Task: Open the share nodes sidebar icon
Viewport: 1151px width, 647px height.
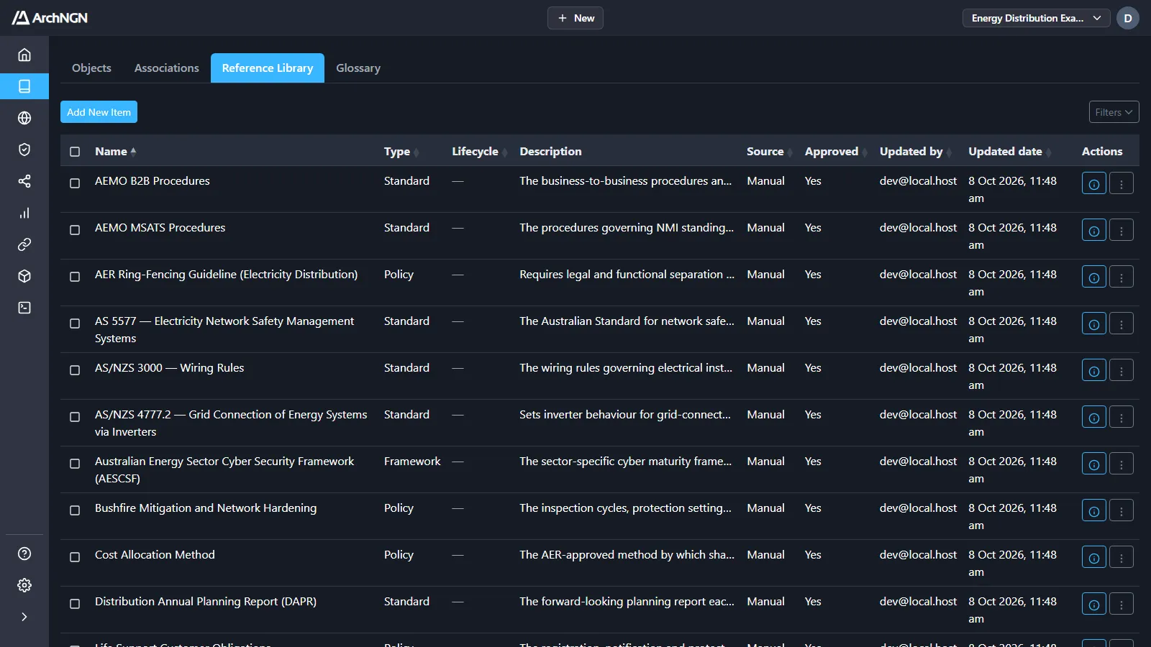Action: click(x=24, y=181)
